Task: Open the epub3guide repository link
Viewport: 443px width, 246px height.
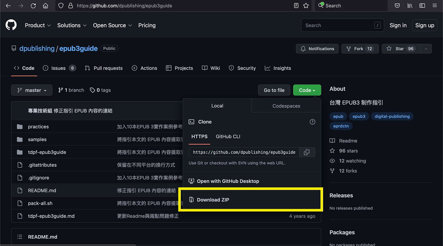Action: point(79,49)
